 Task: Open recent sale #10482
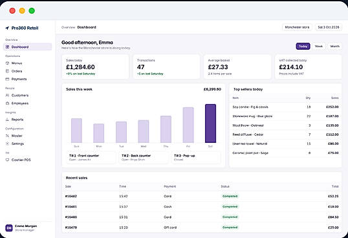pyautogui.click(x=202, y=197)
